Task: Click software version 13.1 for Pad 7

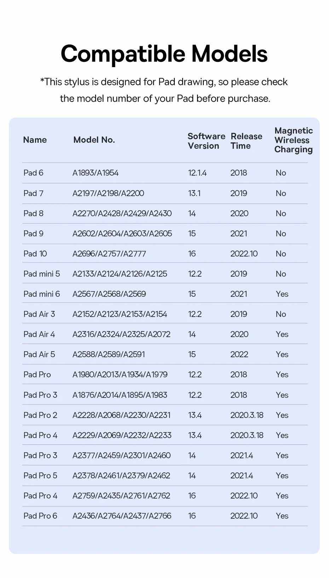Action: [x=194, y=193]
